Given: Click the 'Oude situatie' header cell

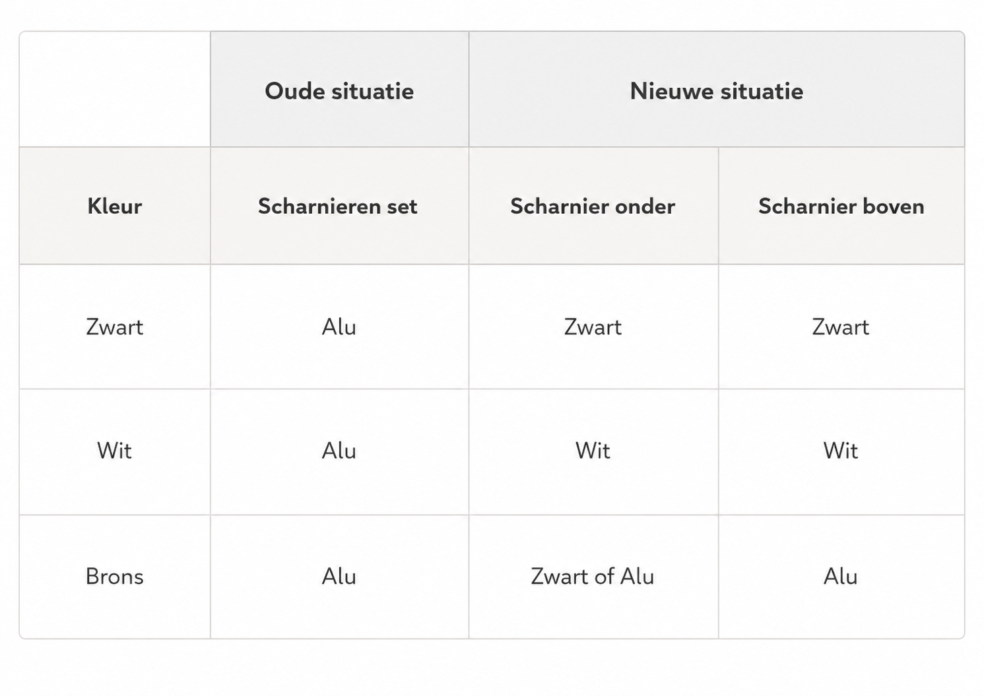Looking at the screenshot, I should coord(339,90).
